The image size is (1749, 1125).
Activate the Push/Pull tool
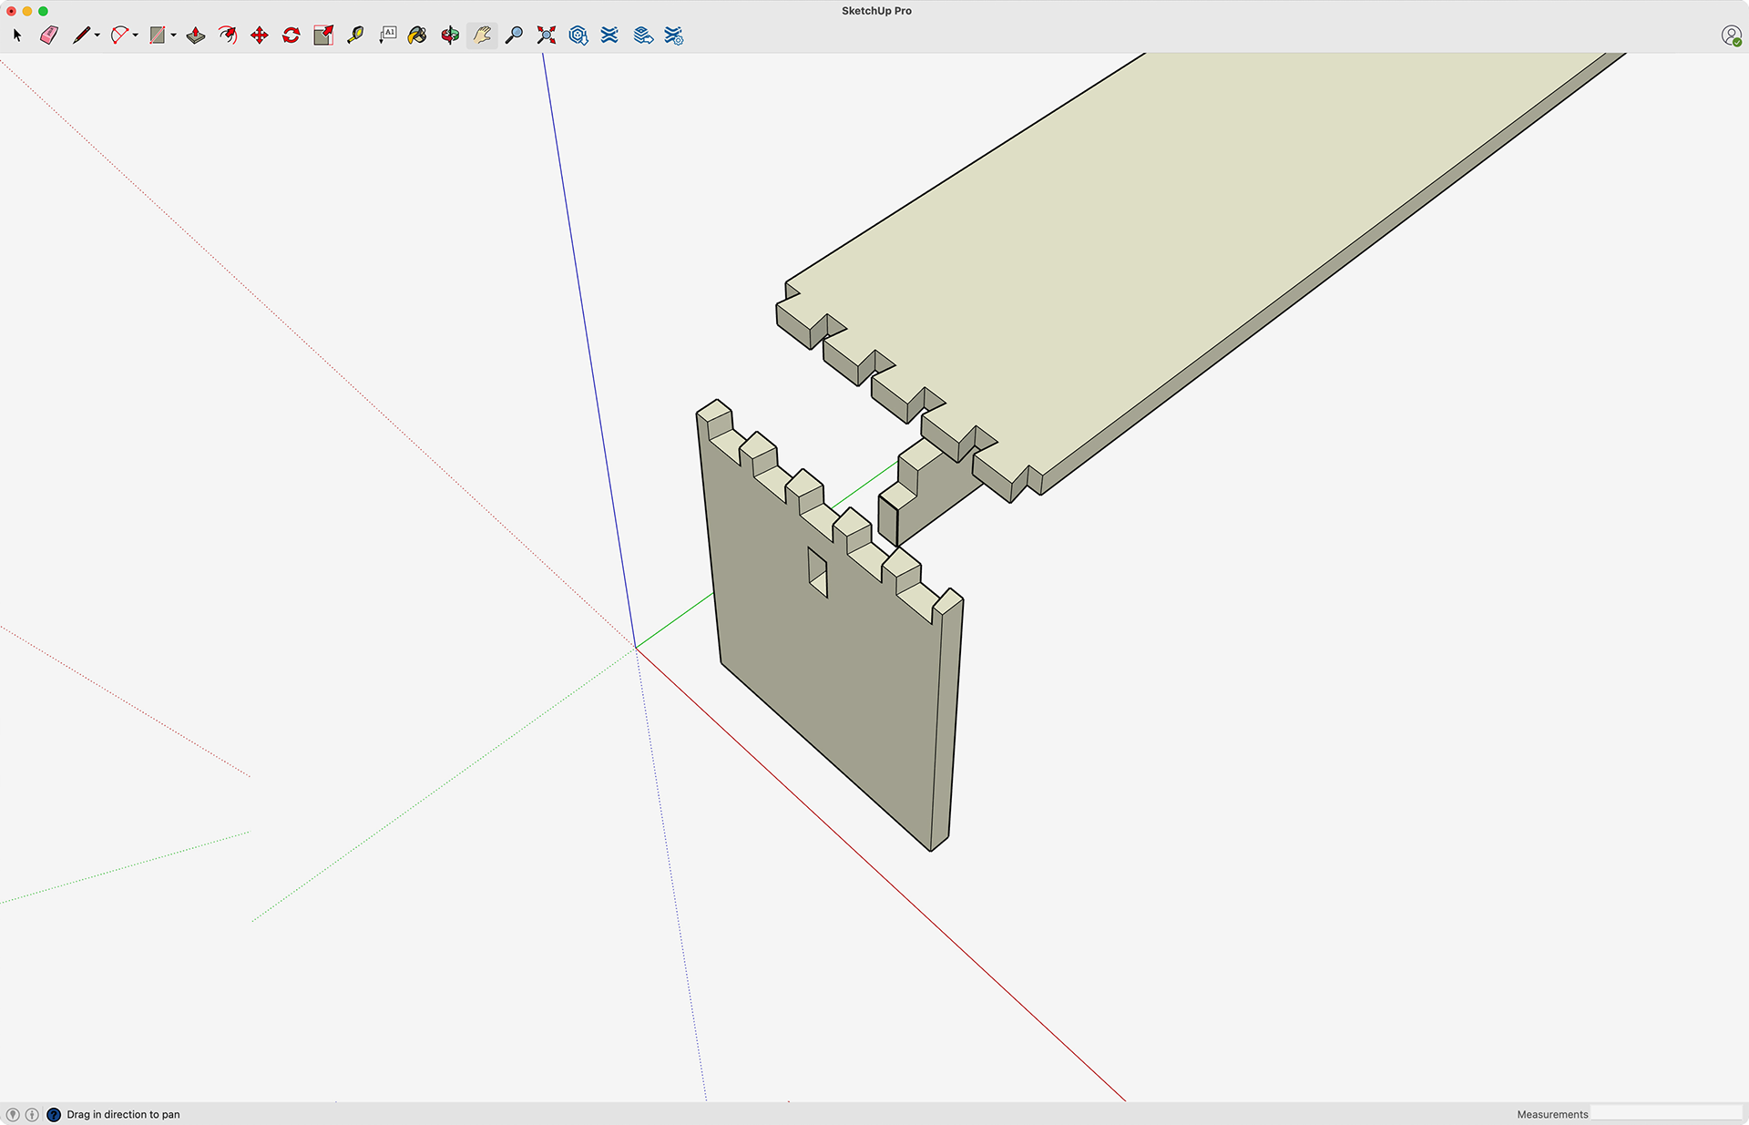pyautogui.click(x=196, y=36)
